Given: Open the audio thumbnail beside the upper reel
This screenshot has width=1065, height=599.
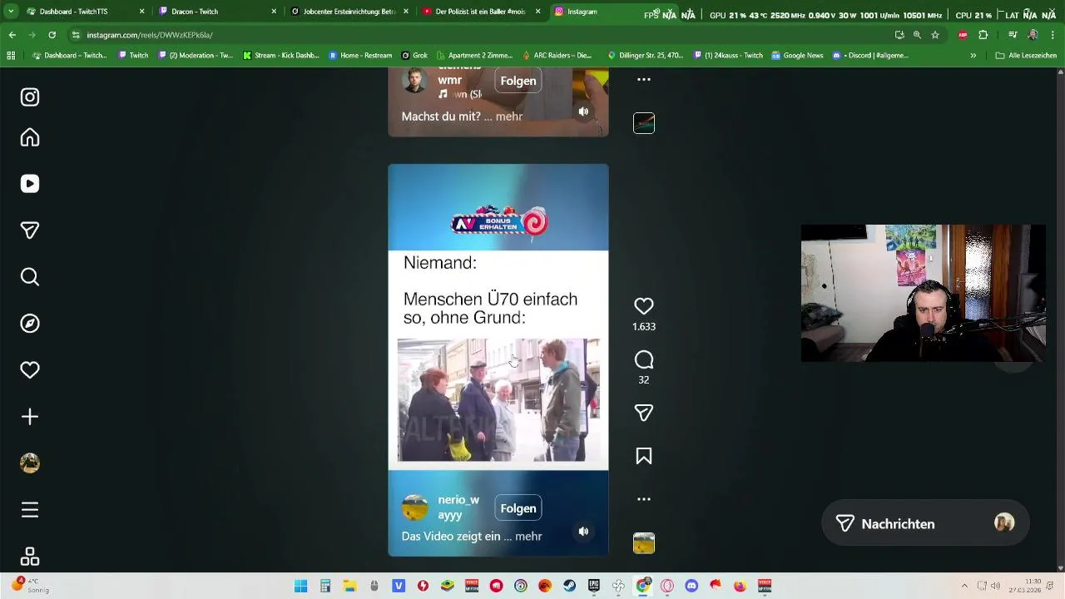Looking at the screenshot, I should [644, 123].
